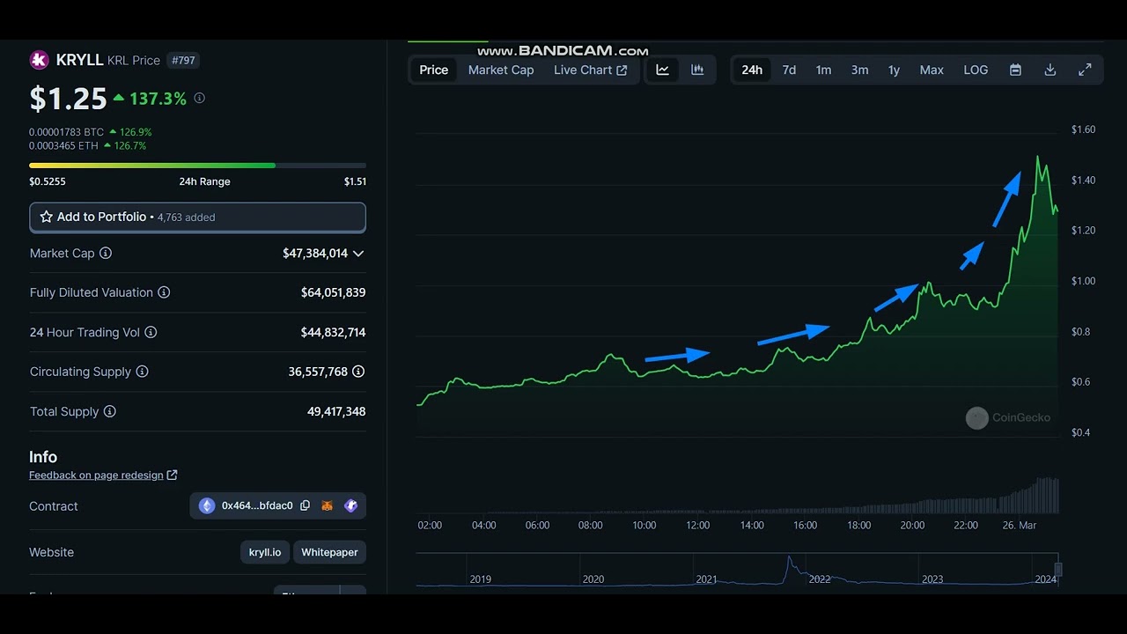Click the 2022 label in navigator
Screen dimensions: 1127x634
click(x=820, y=579)
